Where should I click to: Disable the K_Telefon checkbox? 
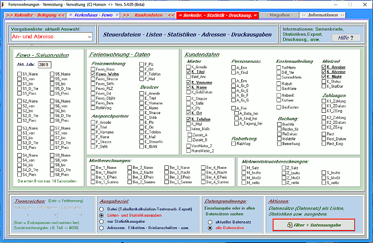click(x=189, y=119)
